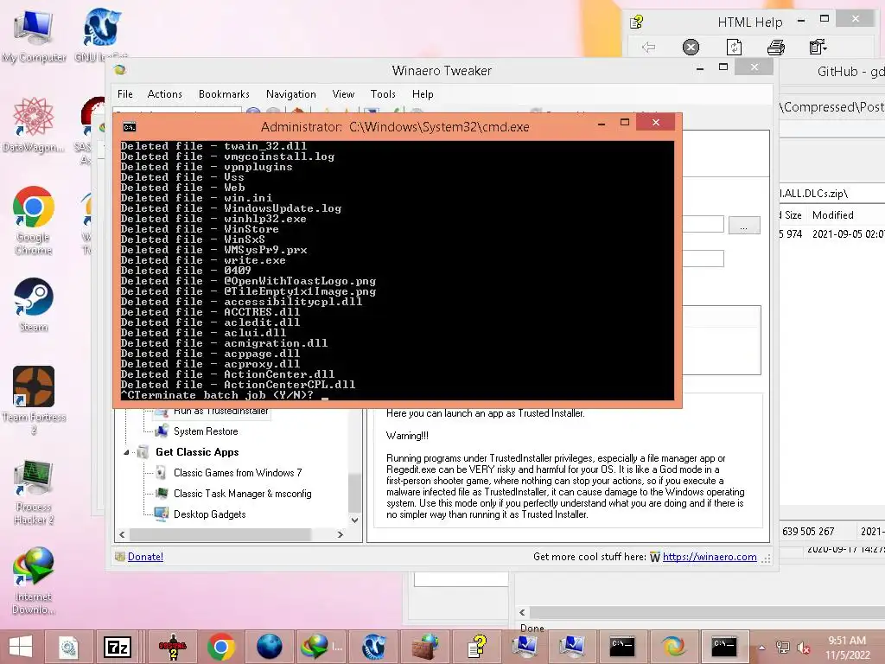
Task: Show hidden system tray icons
Action: click(762, 648)
